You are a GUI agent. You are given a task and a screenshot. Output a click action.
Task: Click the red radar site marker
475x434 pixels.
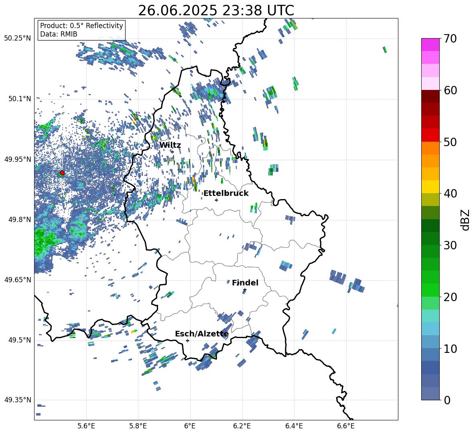point(62,173)
